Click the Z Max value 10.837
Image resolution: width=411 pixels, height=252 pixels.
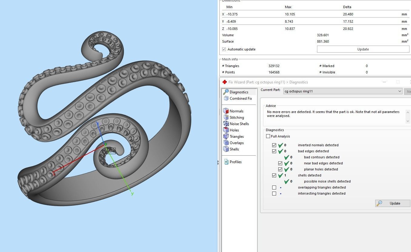point(290,29)
